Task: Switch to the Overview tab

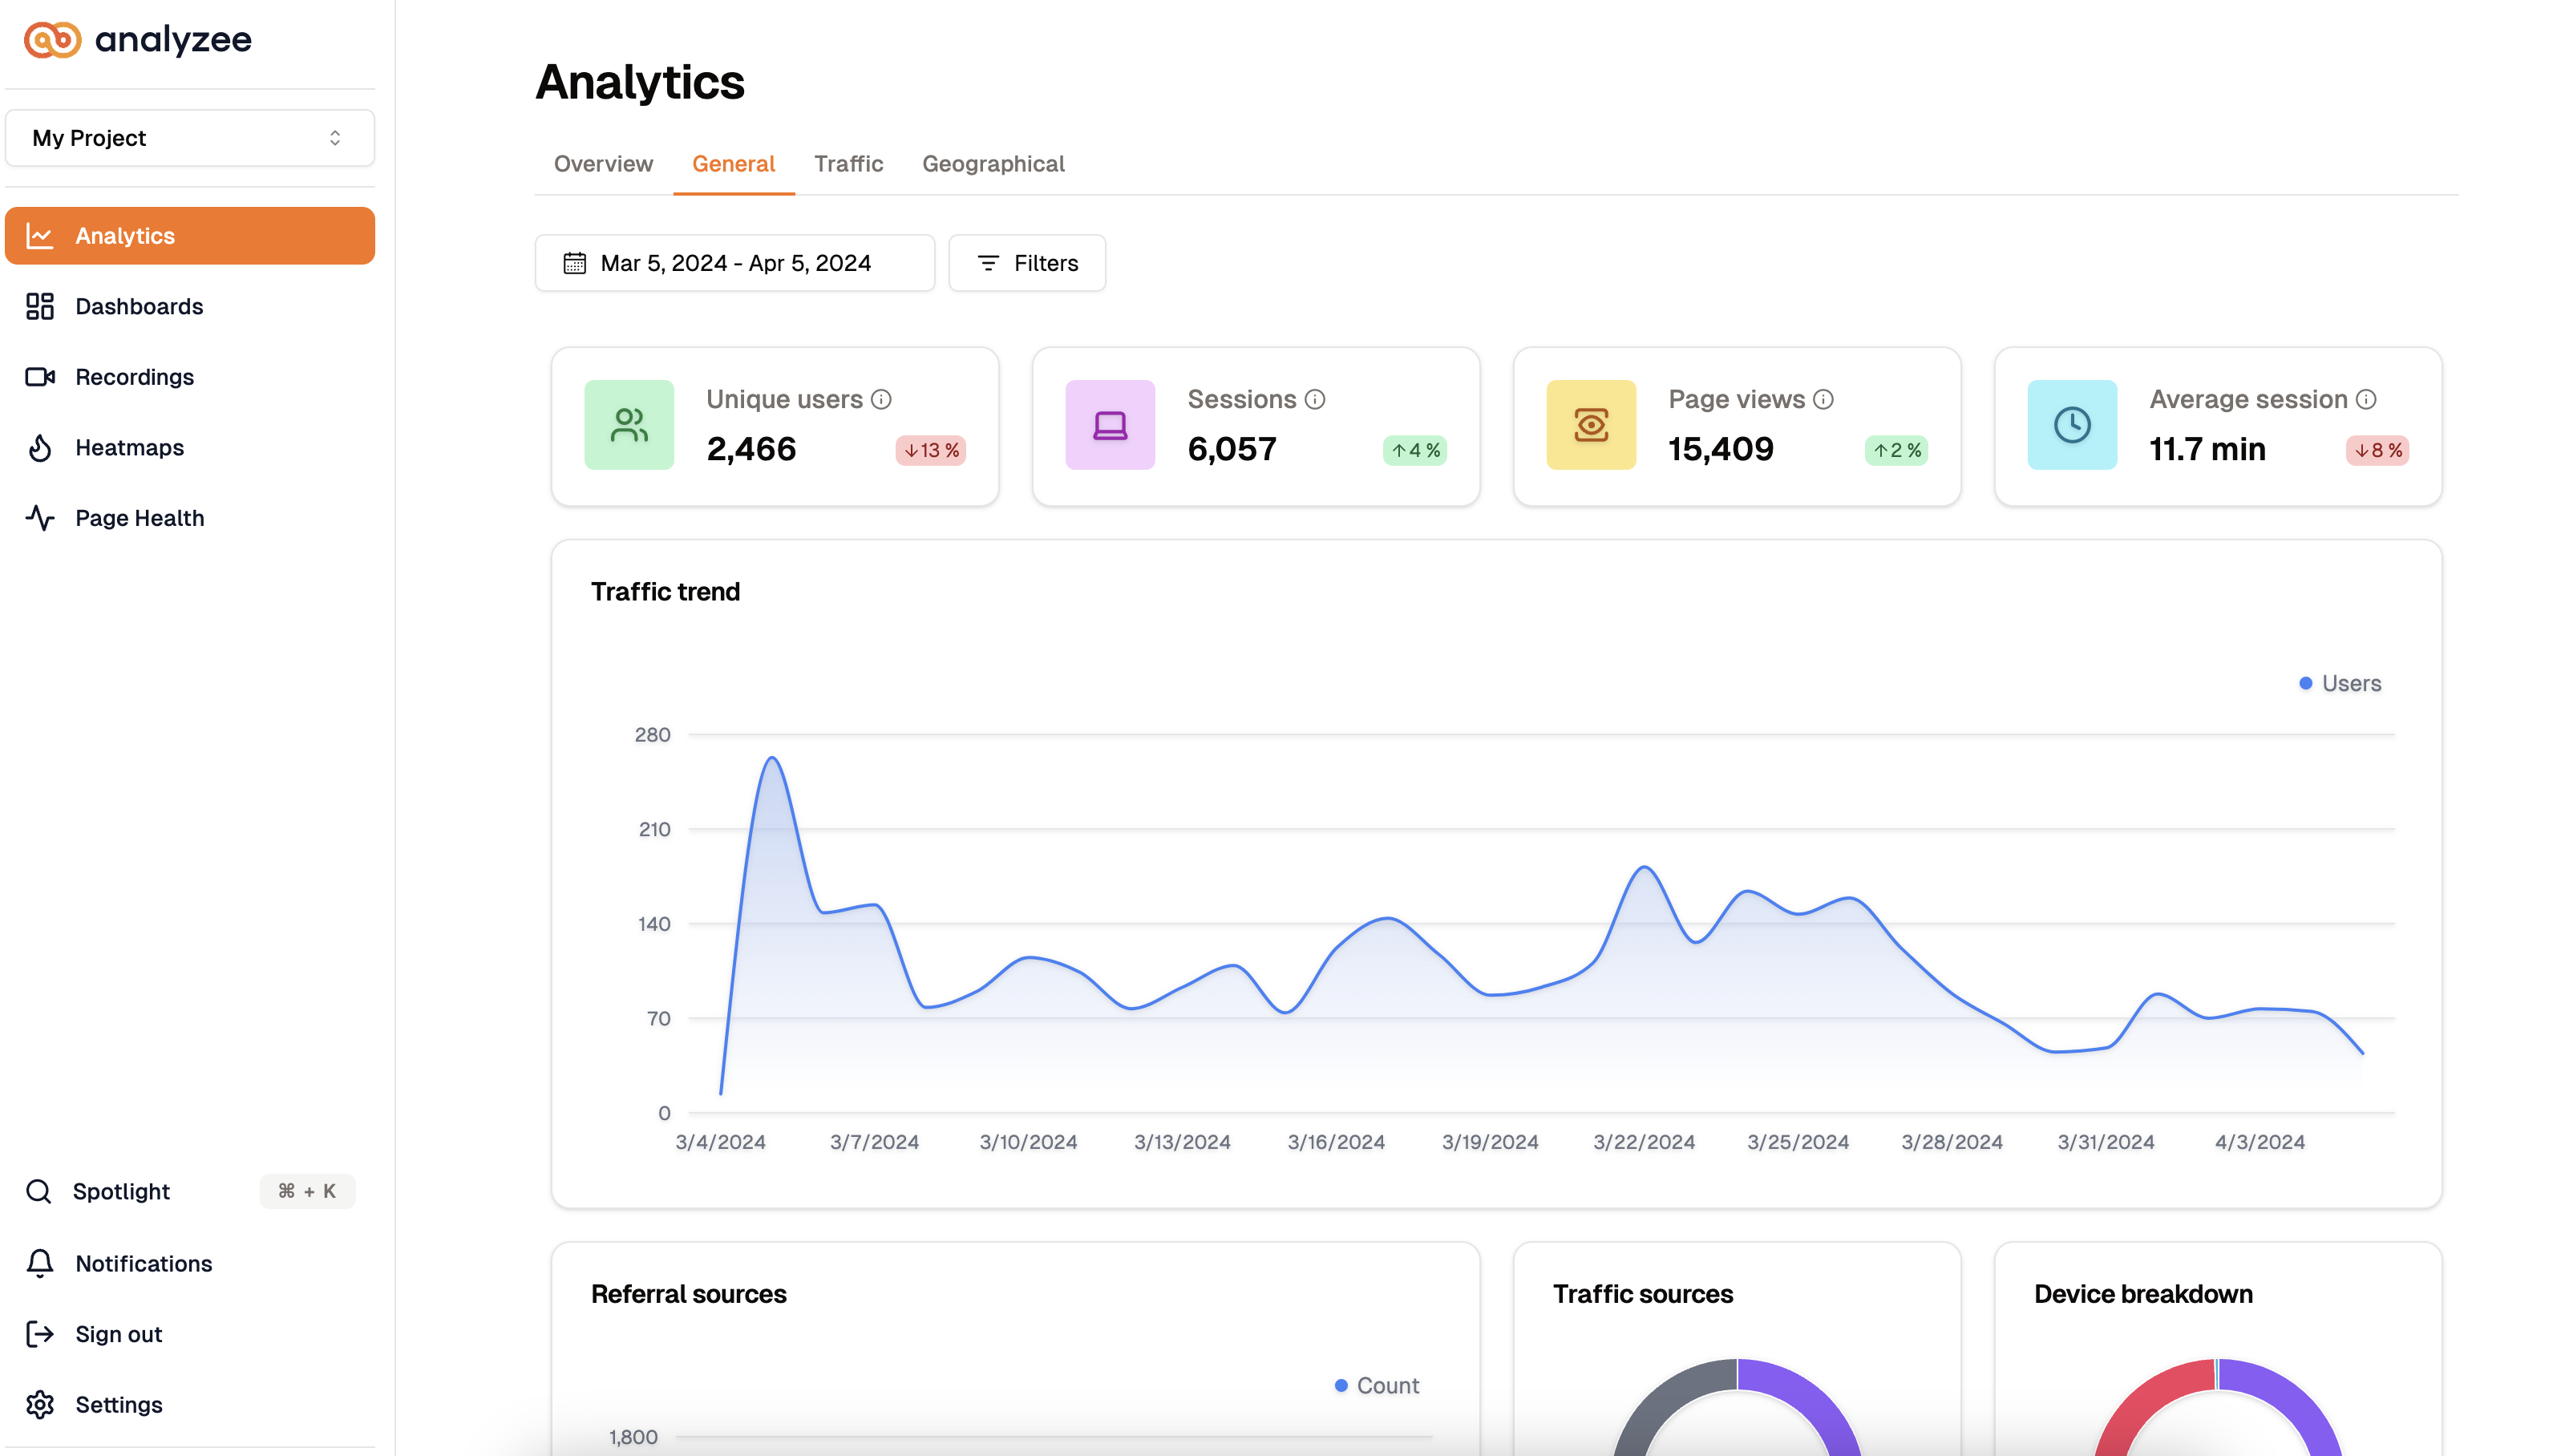Action: click(603, 164)
